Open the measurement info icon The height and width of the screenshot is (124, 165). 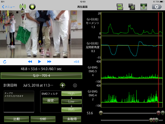[75, 85]
